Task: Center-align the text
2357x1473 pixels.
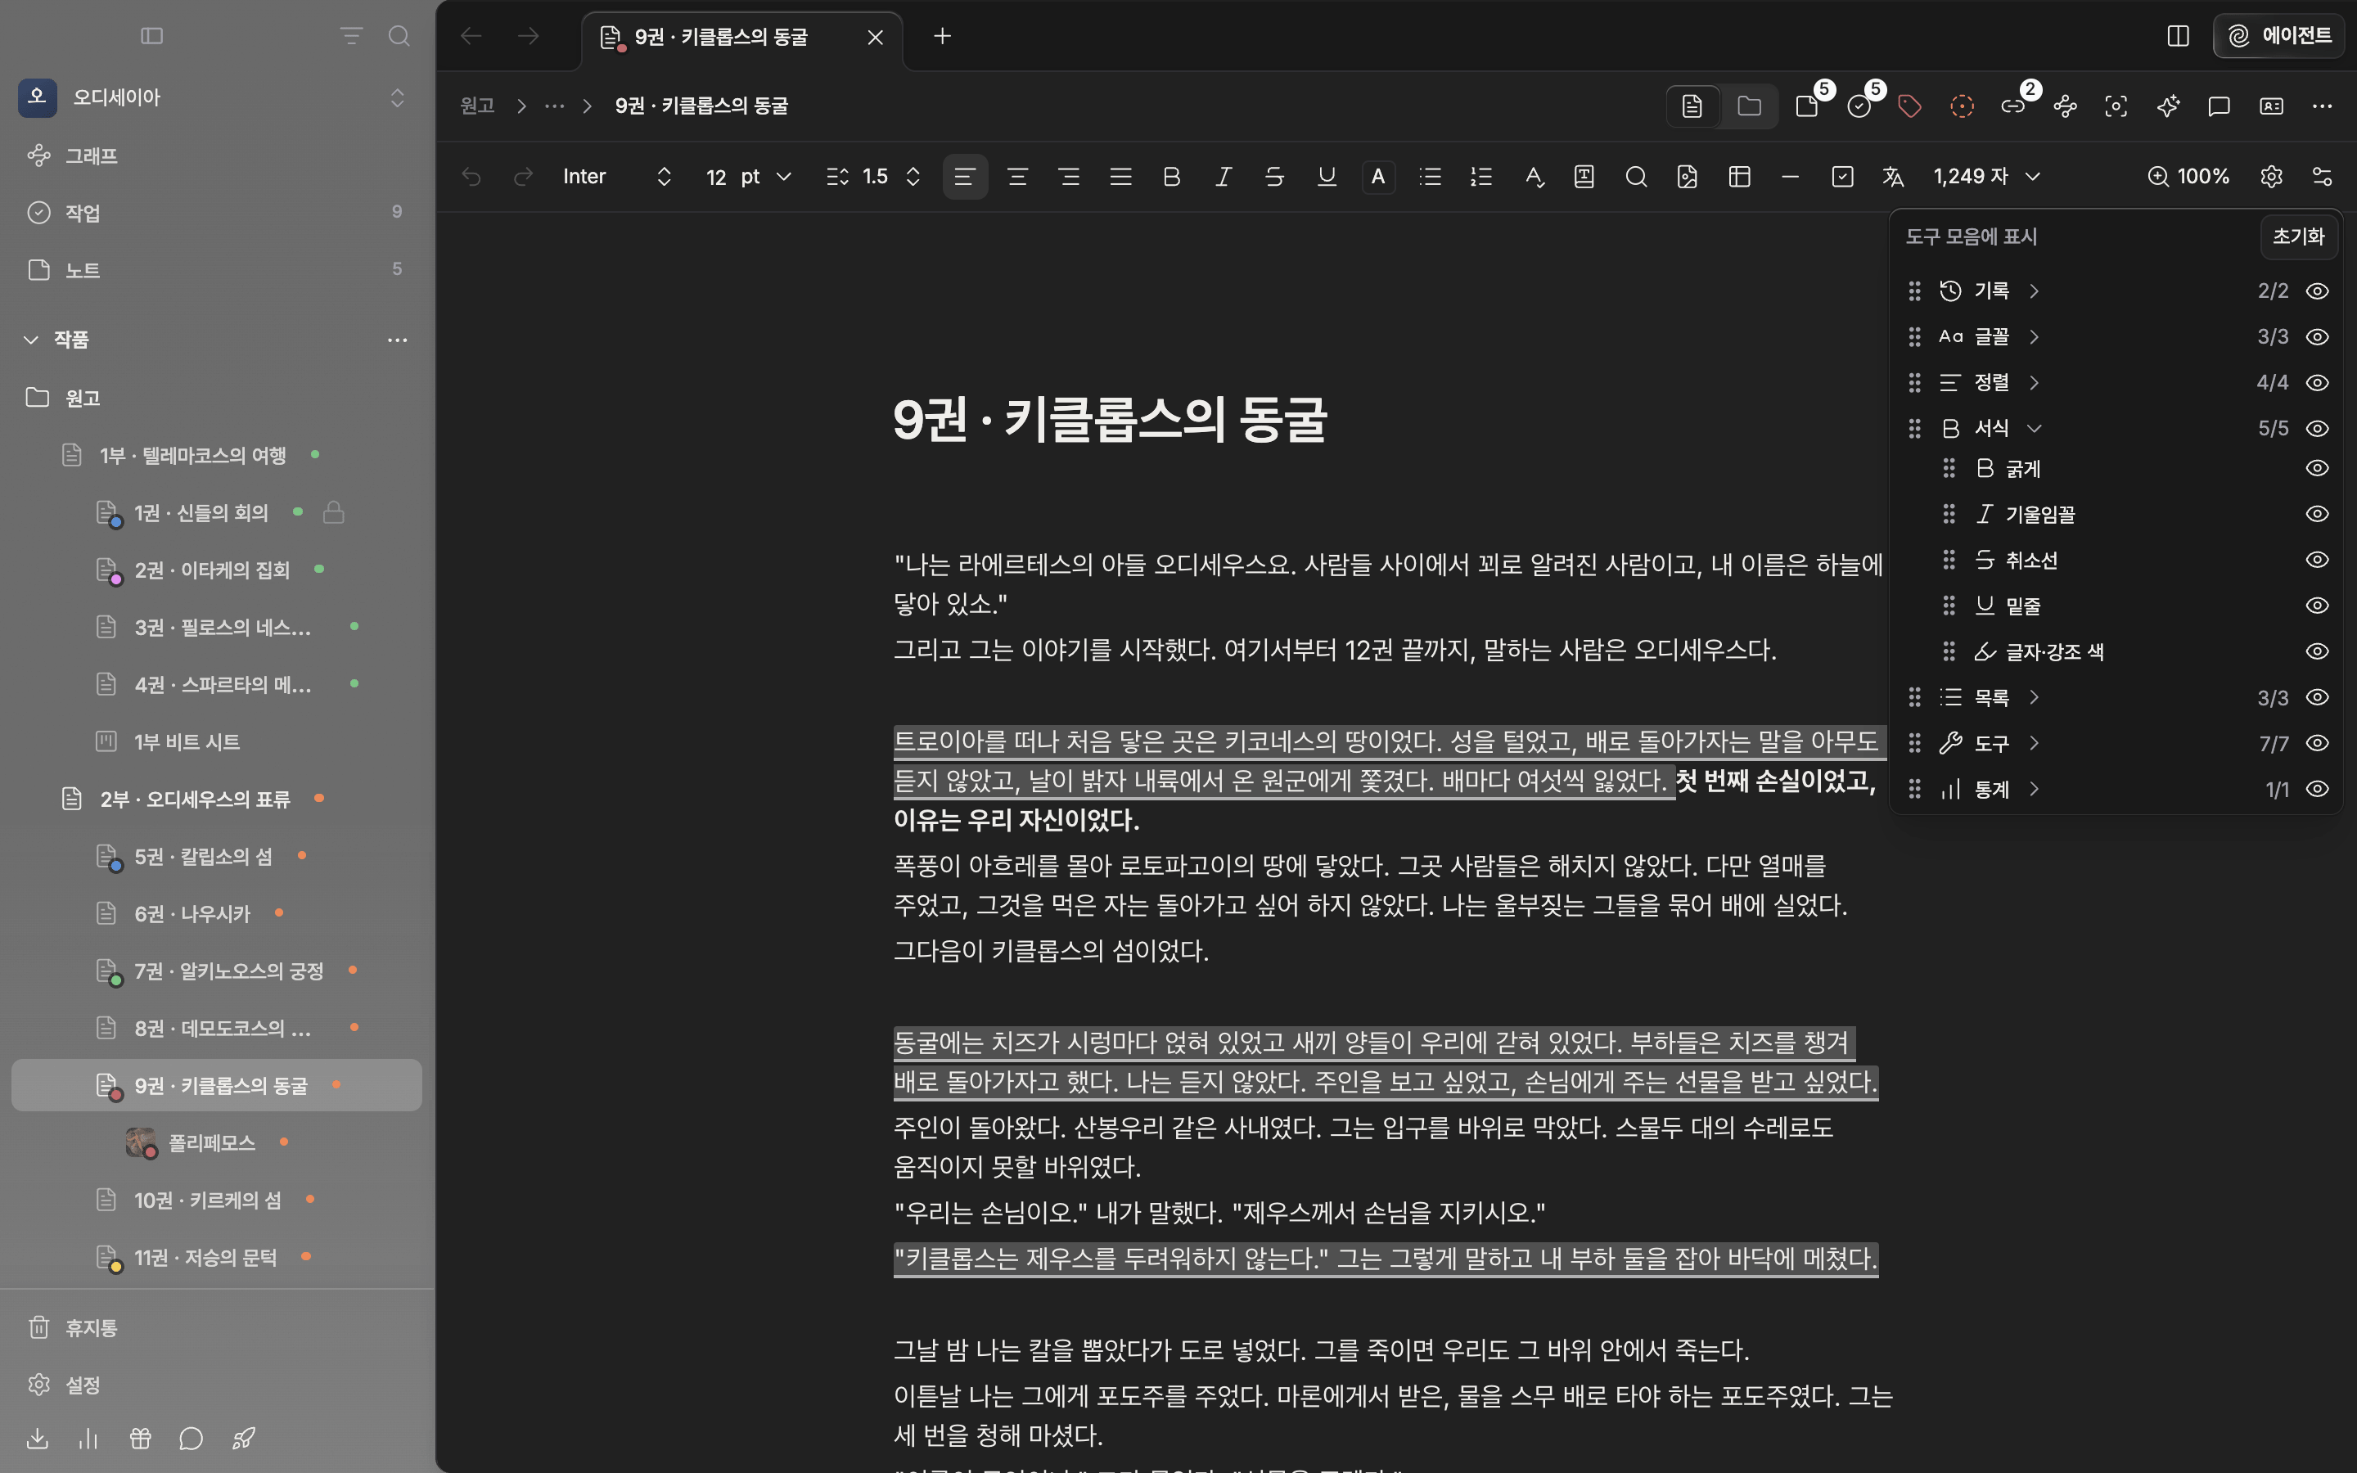Action: (1018, 176)
